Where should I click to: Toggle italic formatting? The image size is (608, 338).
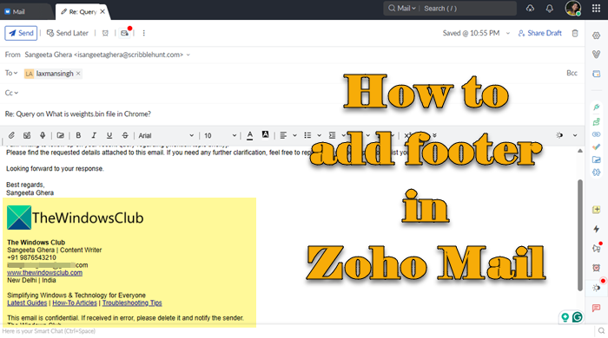pos(94,135)
